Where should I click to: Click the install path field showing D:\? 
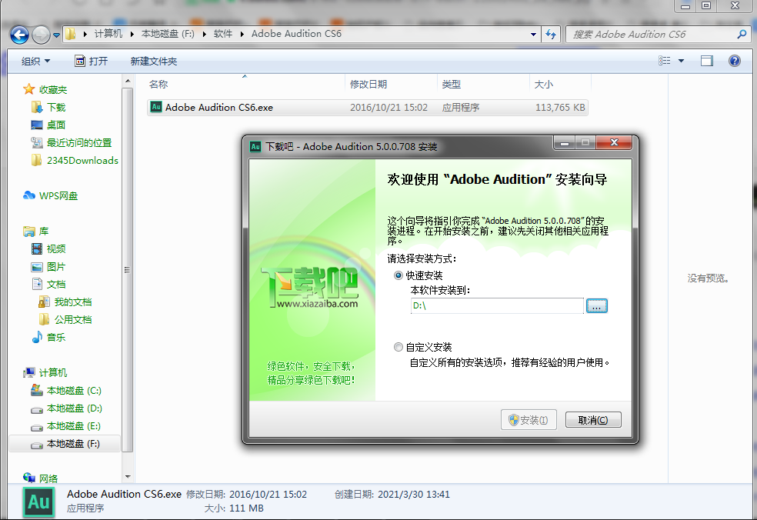497,305
